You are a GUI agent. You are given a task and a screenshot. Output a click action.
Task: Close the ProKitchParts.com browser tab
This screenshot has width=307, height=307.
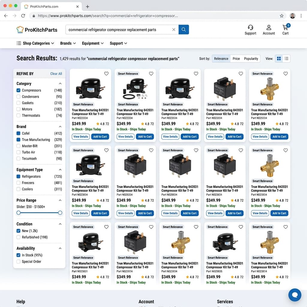point(77,7)
